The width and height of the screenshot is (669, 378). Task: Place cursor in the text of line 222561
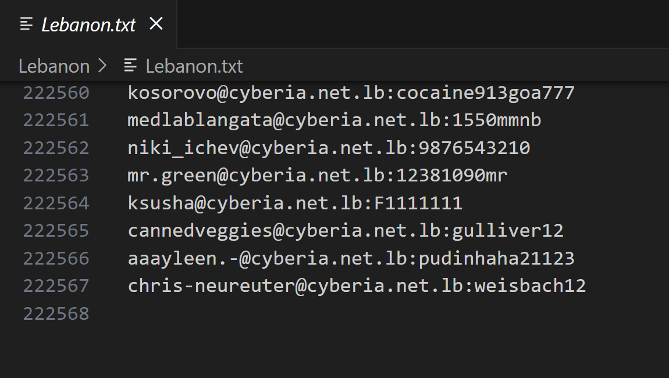[x=334, y=120]
